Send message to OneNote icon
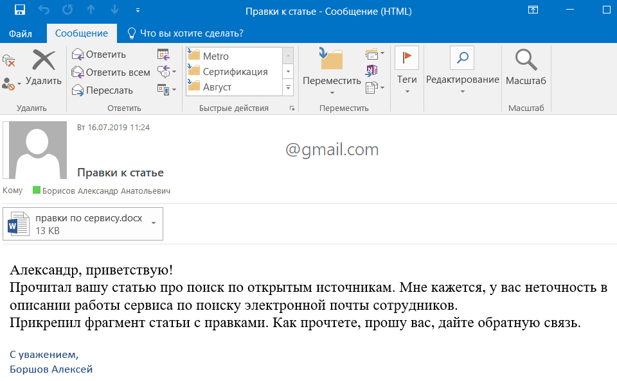This screenshot has width=617, height=381. click(371, 70)
